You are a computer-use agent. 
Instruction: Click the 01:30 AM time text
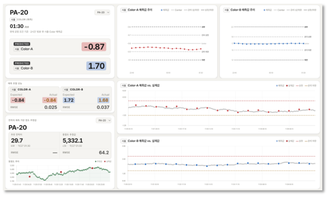19,26
